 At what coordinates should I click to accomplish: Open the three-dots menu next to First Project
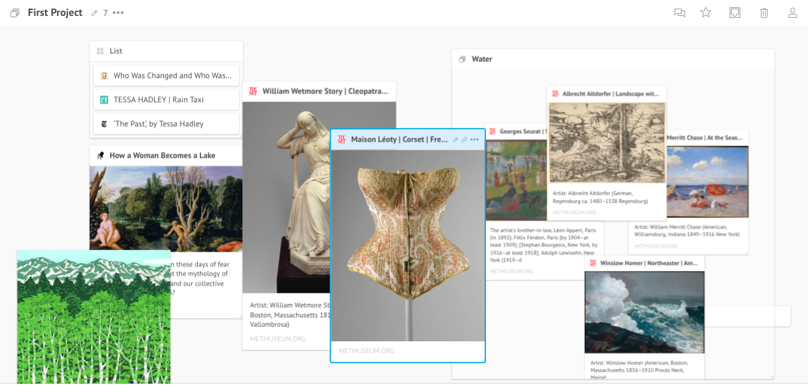coord(118,13)
